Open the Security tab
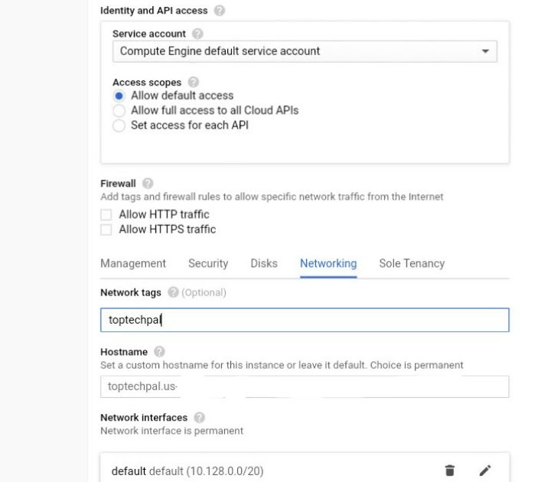The image size is (551, 482). pyautogui.click(x=208, y=263)
